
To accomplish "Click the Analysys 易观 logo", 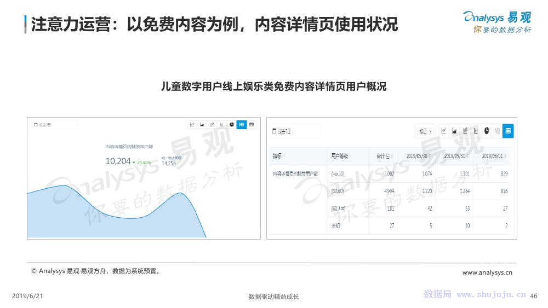I will (498, 22).
